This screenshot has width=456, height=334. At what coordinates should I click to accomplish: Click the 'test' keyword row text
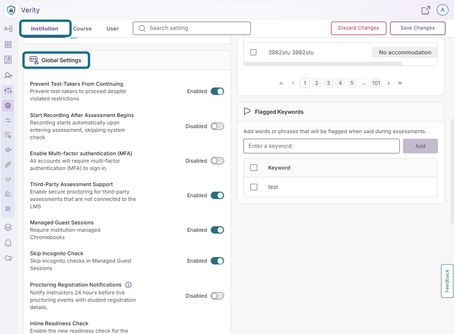[273, 187]
